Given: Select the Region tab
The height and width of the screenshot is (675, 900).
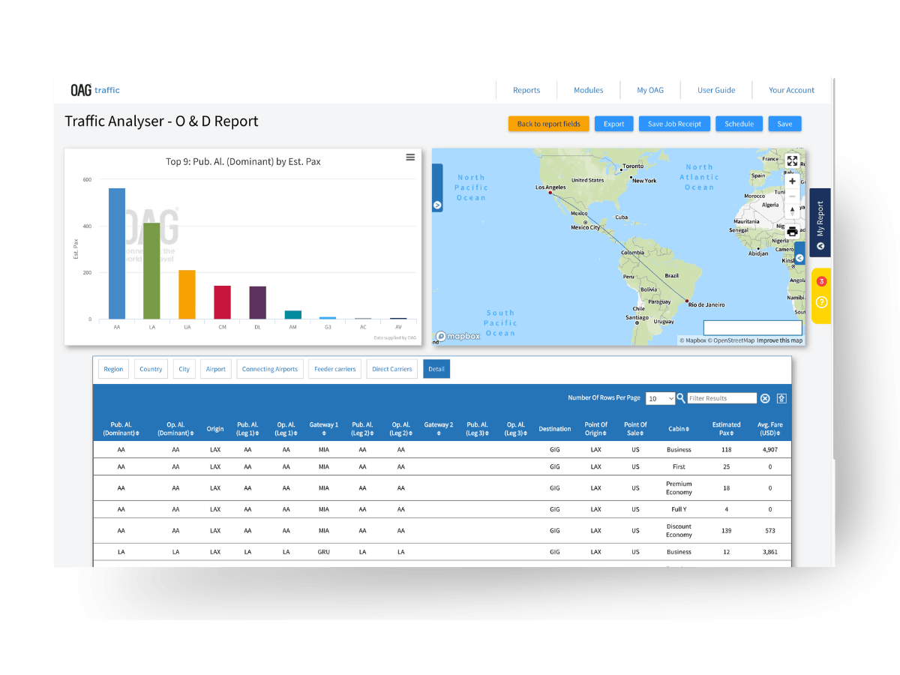Looking at the screenshot, I should coord(113,369).
